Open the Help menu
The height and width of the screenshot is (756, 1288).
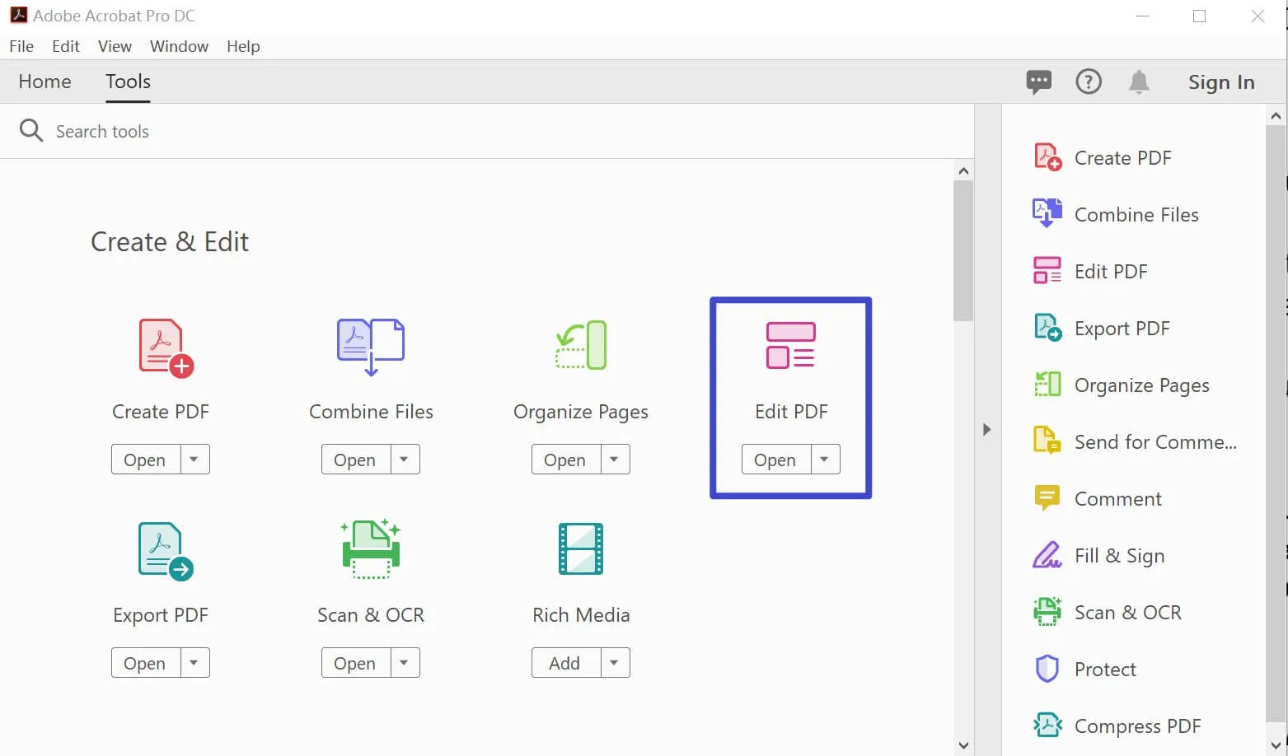pos(243,46)
